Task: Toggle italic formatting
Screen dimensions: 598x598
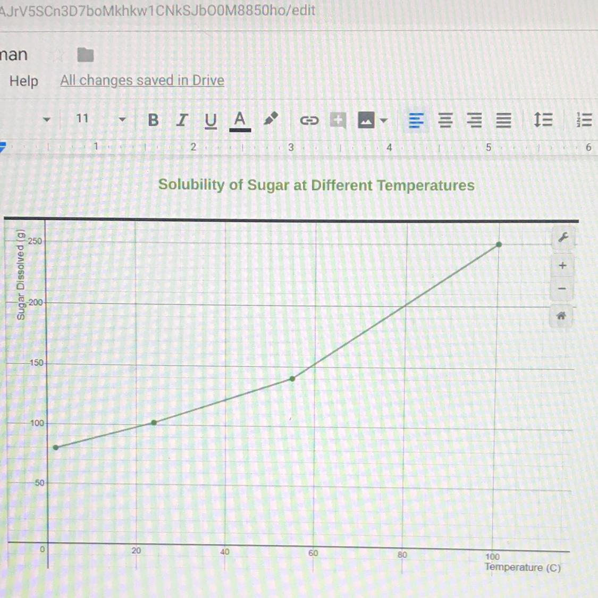Action: tap(182, 120)
